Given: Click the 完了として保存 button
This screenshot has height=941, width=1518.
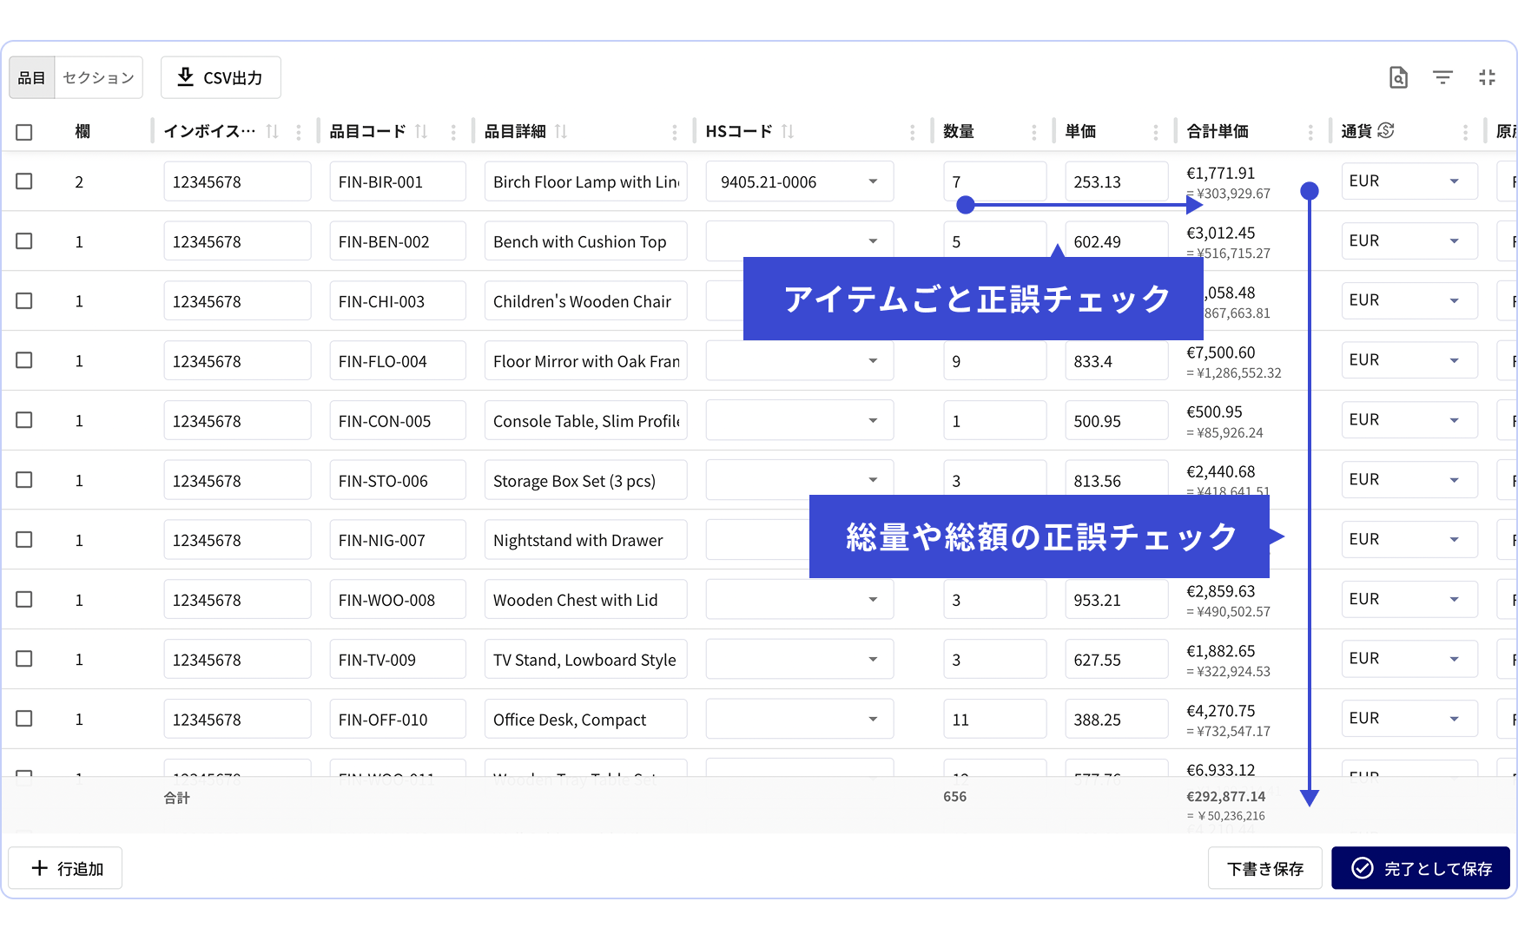Looking at the screenshot, I should point(1419,868).
